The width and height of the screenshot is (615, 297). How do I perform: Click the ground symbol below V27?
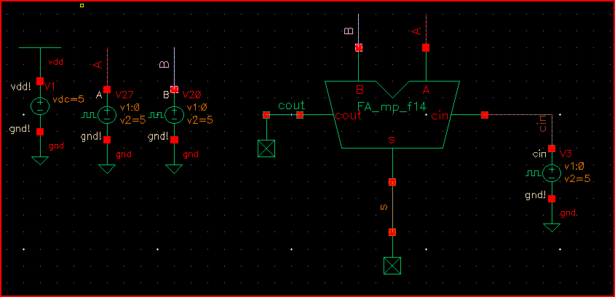[x=107, y=169]
